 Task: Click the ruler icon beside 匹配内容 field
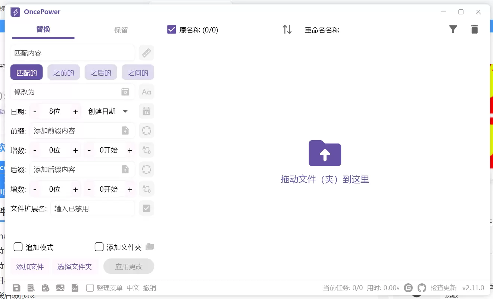click(x=146, y=53)
